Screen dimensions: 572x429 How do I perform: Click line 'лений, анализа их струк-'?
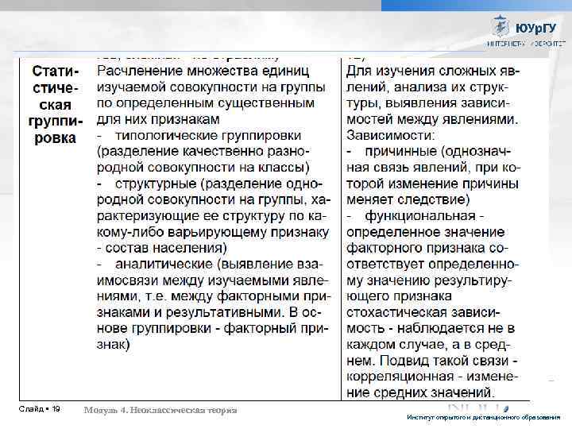[x=427, y=87]
